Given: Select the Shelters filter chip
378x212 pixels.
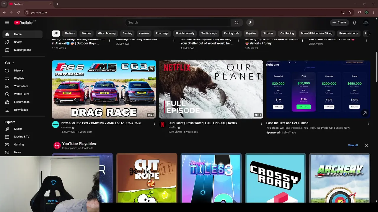Looking at the screenshot, I should point(70,34).
